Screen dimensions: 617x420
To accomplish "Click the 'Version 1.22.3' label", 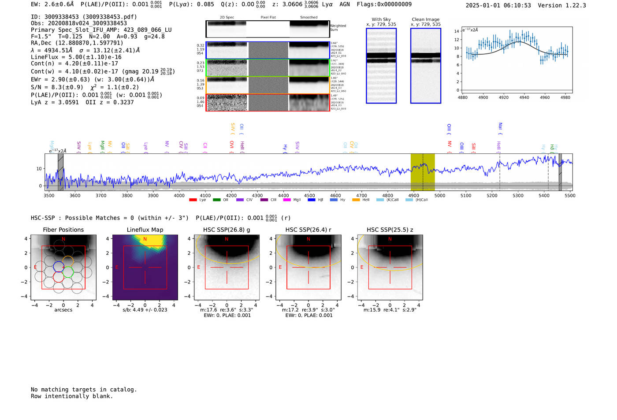I will pos(562,6).
